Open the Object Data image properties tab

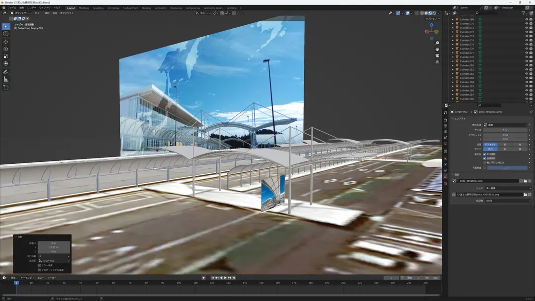445,176
